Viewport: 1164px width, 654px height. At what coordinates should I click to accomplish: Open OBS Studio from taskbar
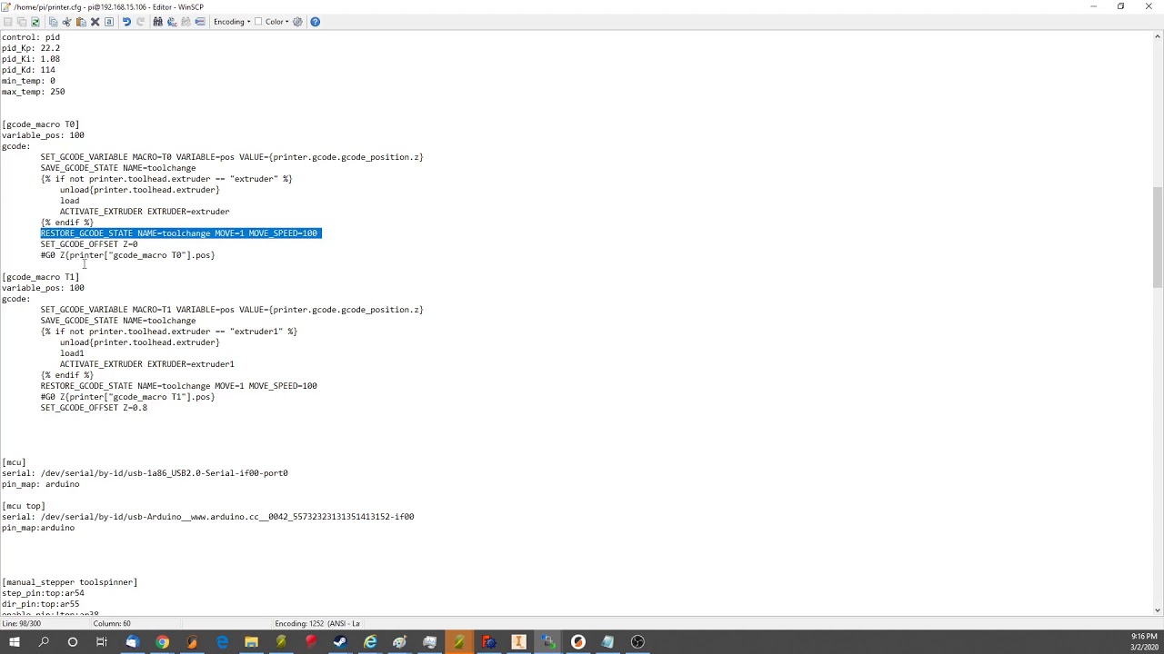coord(637,642)
